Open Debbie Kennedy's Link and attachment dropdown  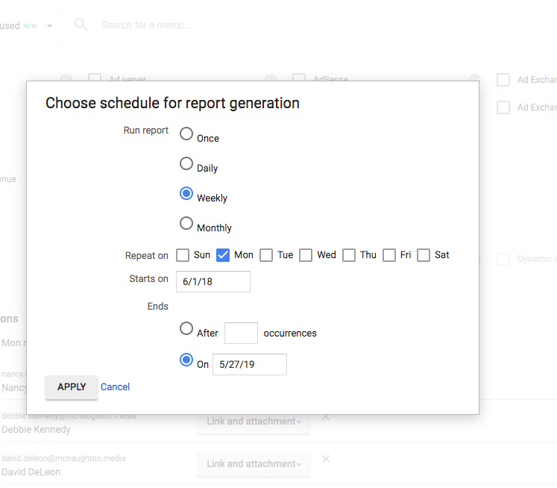(x=254, y=422)
